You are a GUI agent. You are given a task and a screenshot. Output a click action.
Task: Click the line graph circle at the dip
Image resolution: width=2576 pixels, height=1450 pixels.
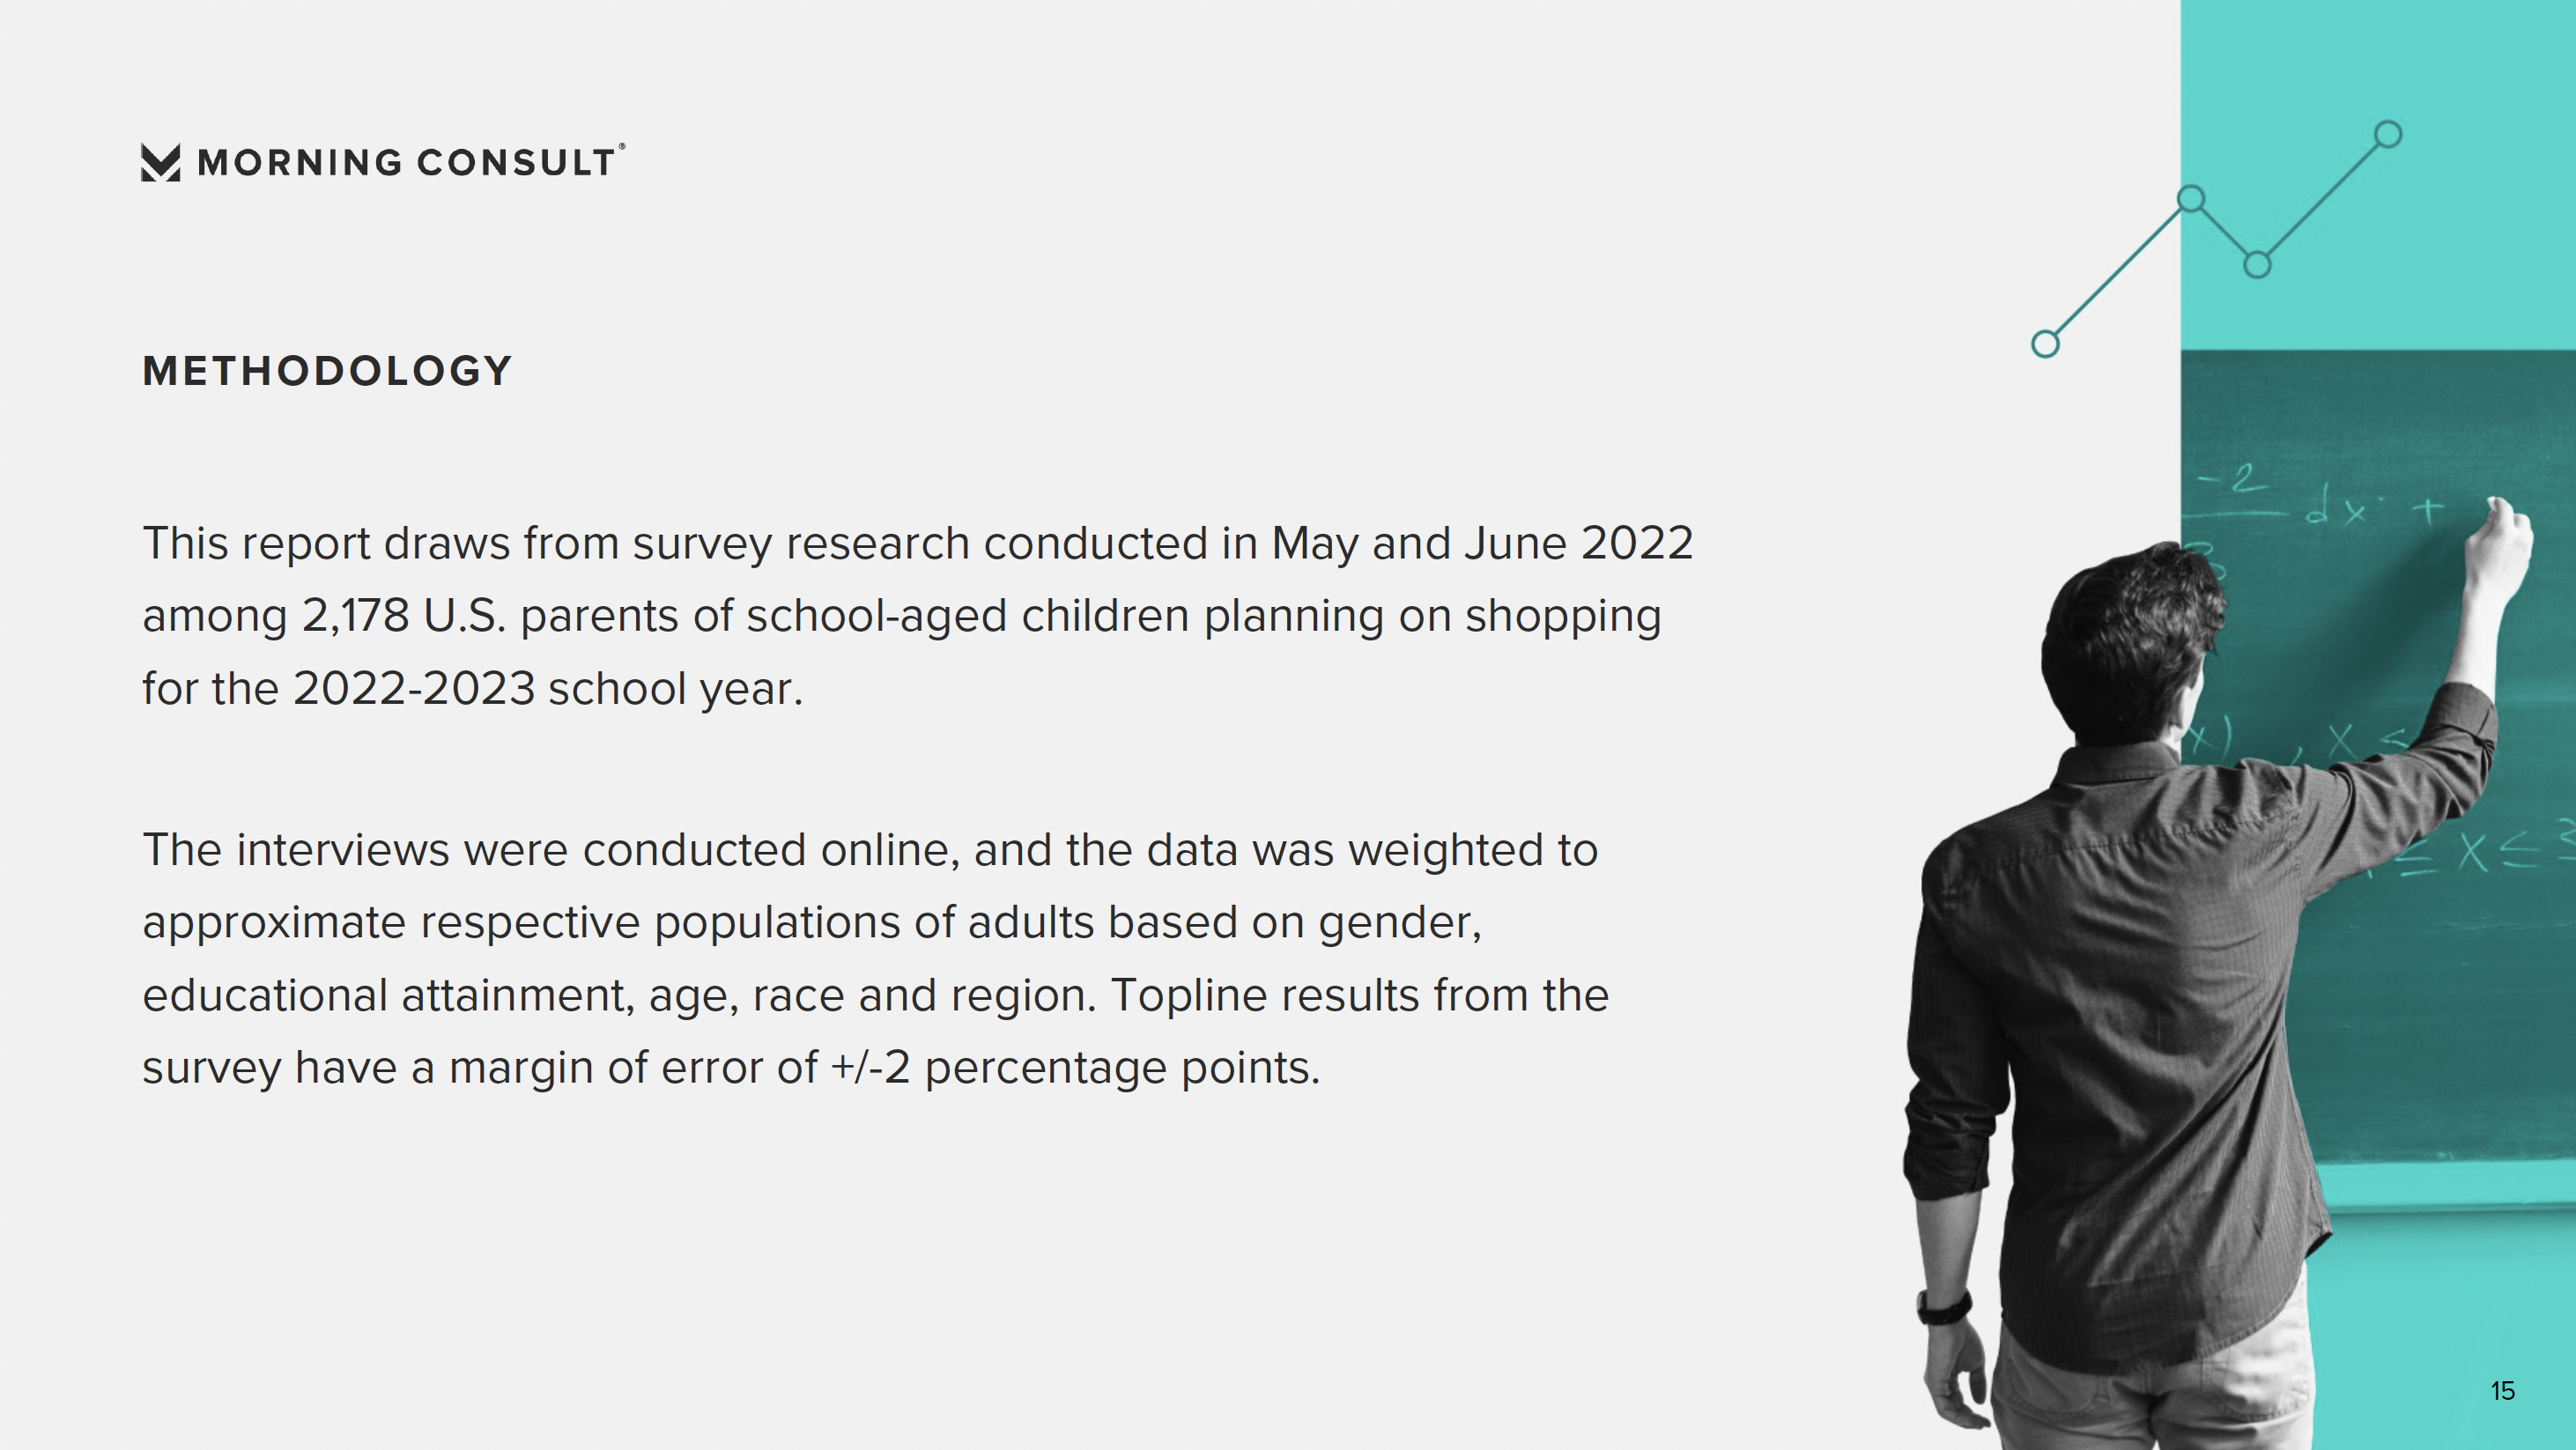(x=2257, y=265)
